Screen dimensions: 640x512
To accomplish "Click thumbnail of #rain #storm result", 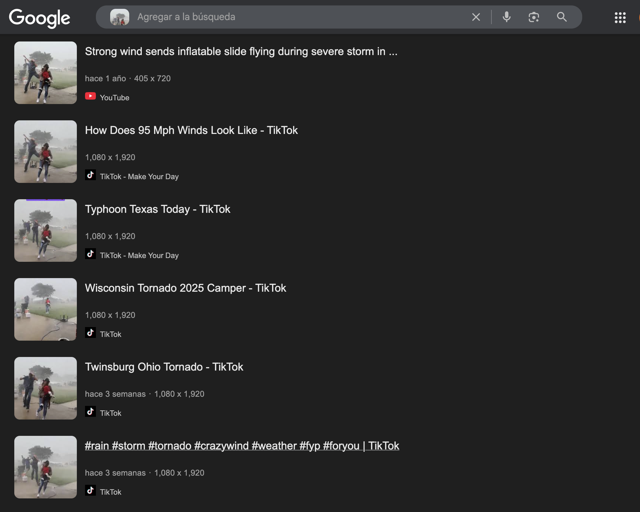I will click(46, 467).
